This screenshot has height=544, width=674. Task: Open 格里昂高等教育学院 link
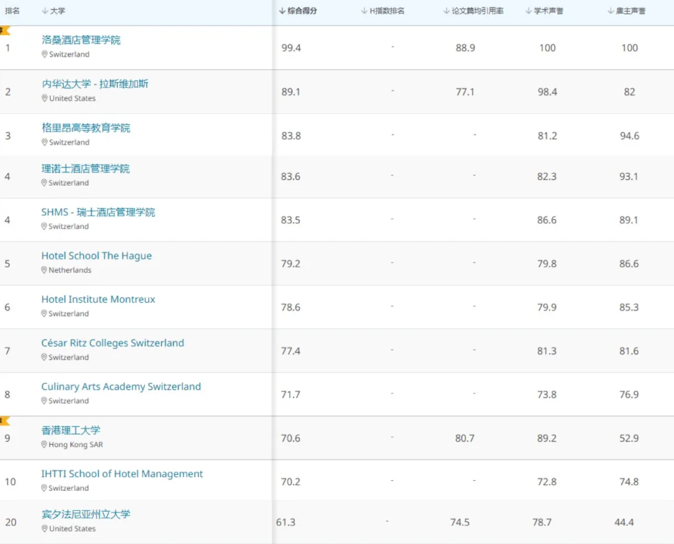click(x=86, y=128)
